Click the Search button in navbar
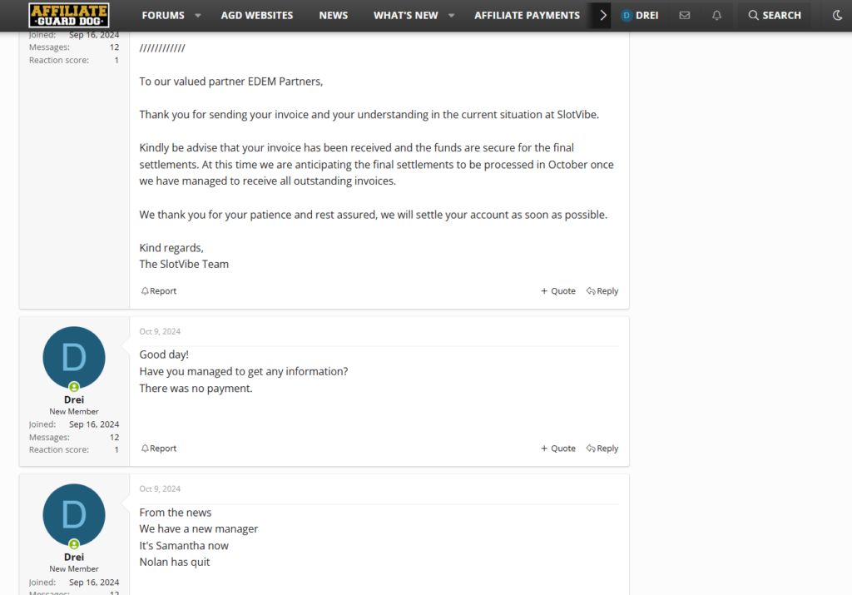 click(x=775, y=15)
